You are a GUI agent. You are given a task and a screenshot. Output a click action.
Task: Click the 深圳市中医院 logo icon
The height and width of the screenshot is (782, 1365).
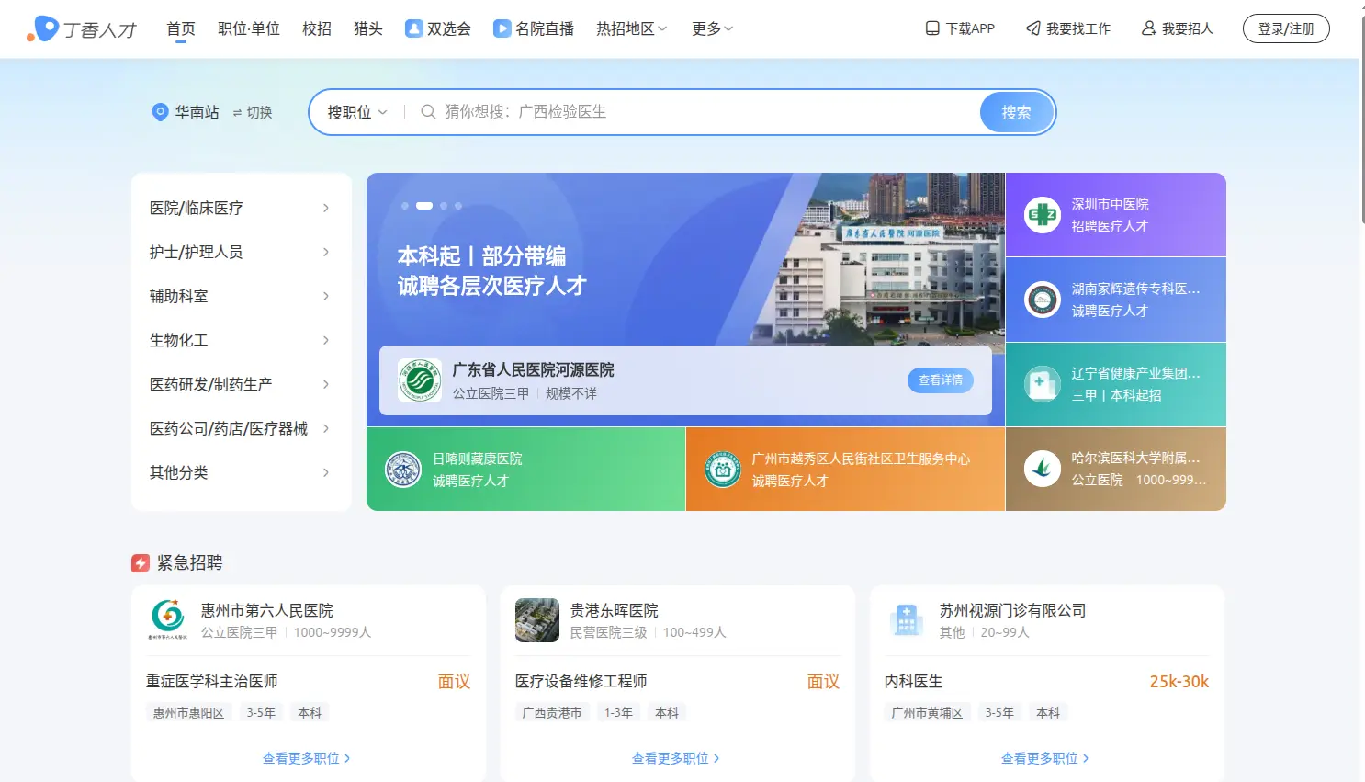(1043, 215)
